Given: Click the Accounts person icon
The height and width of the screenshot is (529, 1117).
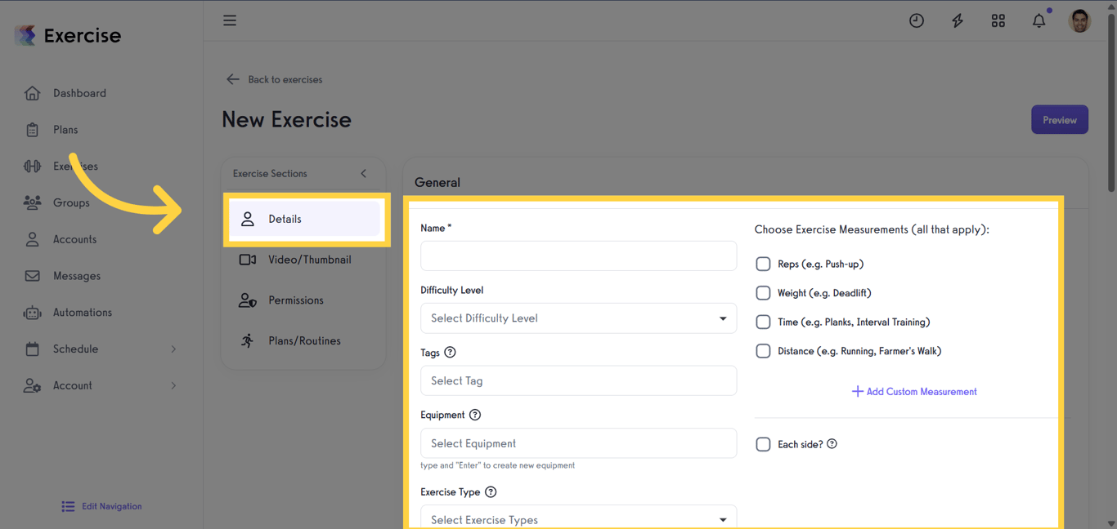Looking at the screenshot, I should tap(32, 239).
